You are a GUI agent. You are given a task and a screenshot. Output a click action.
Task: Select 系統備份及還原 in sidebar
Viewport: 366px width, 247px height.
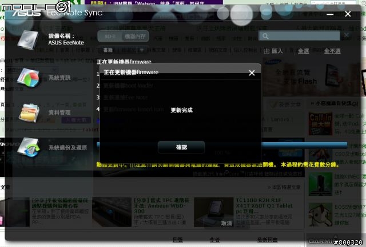(x=67, y=148)
